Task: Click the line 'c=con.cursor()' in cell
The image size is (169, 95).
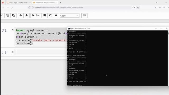Action: coord(26,37)
